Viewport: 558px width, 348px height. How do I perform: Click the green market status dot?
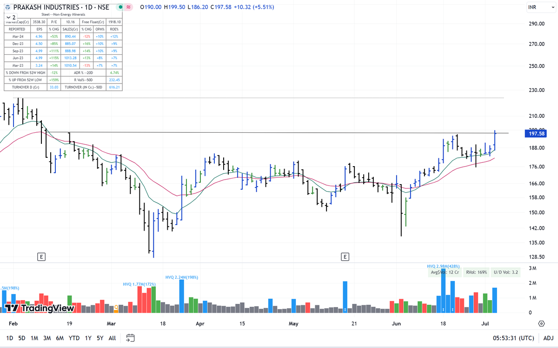click(120, 7)
